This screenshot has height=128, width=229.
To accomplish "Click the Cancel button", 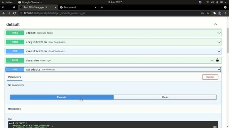I will tap(210, 77).
